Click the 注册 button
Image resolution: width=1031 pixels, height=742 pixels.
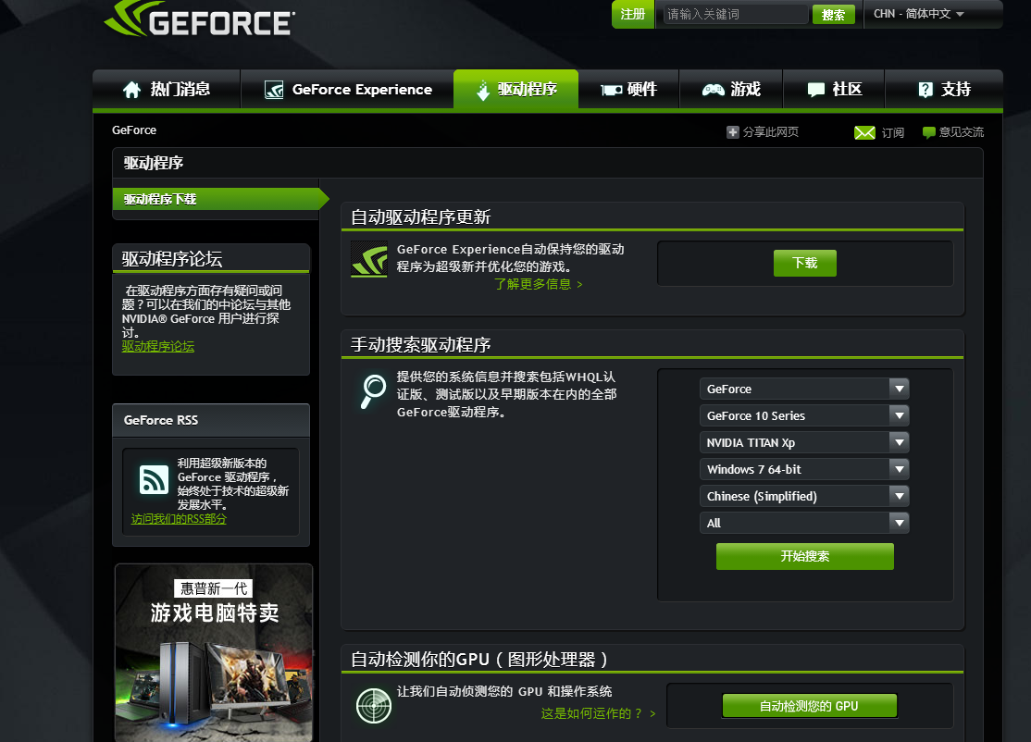632,14
